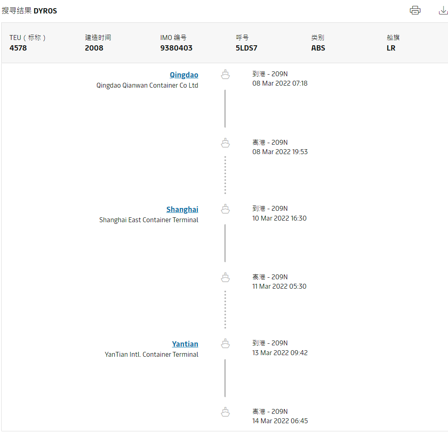Open the Yantian port link
The width and height of the screenshot is (448, 433).
[185, 344]
